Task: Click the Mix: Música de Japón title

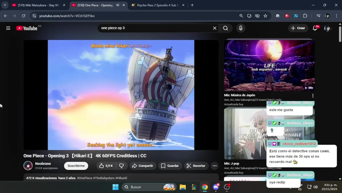Action: (x=240, y=95)
